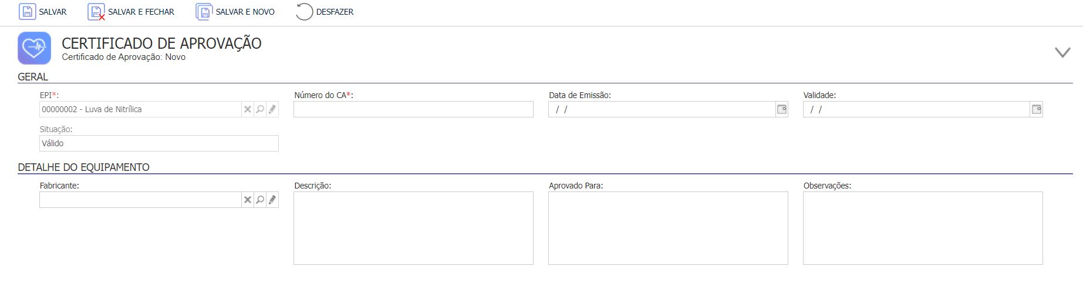1083x296 pixels.
Task: Focus the Aprovado Para text area
Action: [668, 228]
